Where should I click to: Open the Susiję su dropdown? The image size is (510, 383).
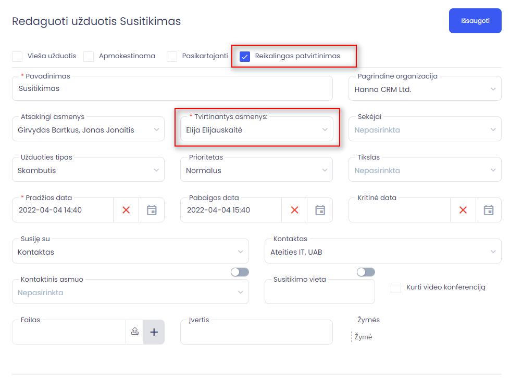[x=130, y=251]
